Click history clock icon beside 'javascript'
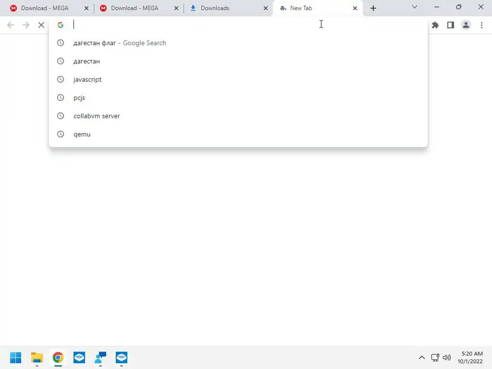This screenshot has height=369, width=492. point(61,79)
